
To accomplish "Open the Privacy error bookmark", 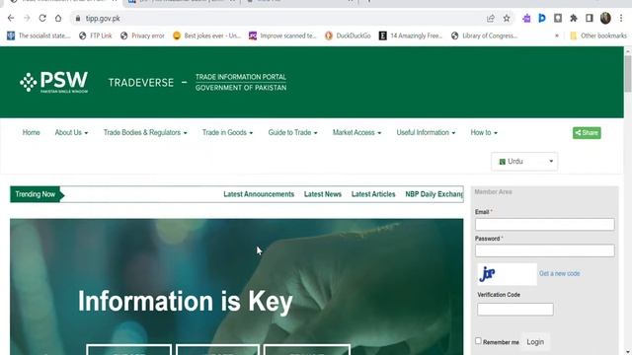I will (142, 35).
